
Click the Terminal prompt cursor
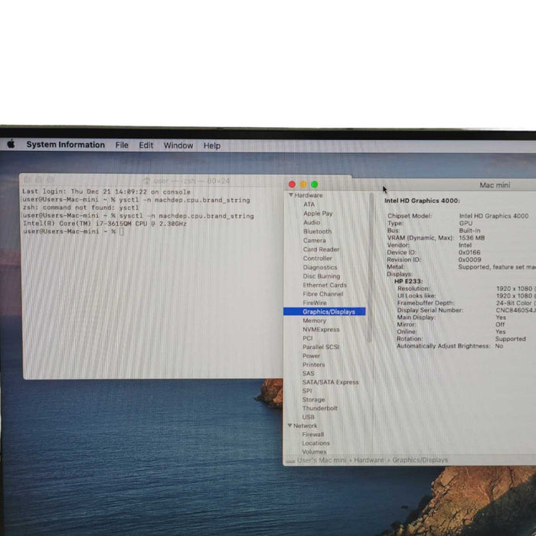tap(121, 231)
